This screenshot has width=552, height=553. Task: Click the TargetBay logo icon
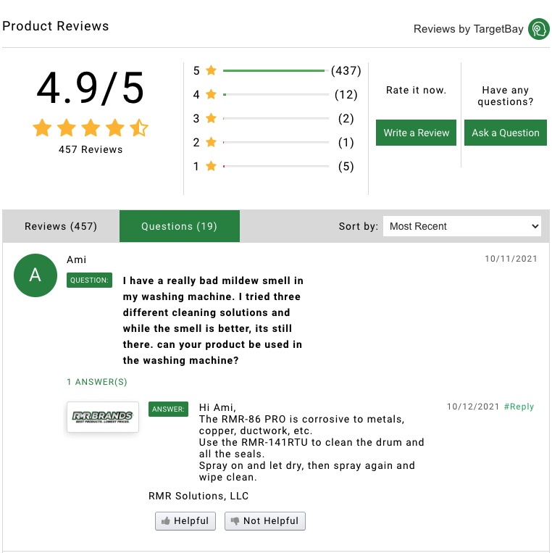(538, 29)
